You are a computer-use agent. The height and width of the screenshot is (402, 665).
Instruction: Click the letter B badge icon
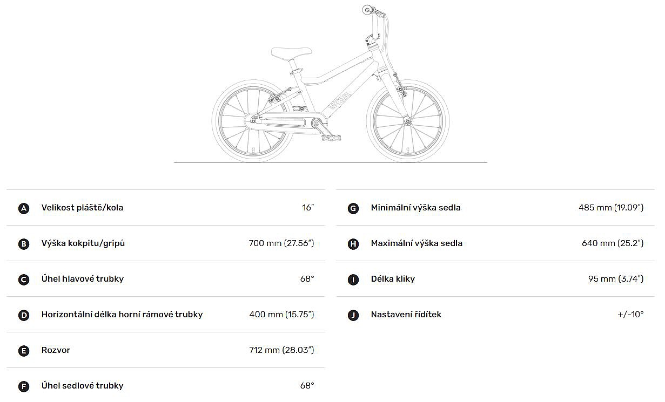tap(24, 244)
